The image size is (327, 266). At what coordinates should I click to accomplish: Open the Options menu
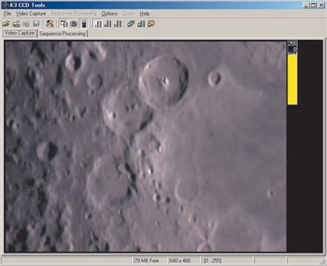click(110, 14)
